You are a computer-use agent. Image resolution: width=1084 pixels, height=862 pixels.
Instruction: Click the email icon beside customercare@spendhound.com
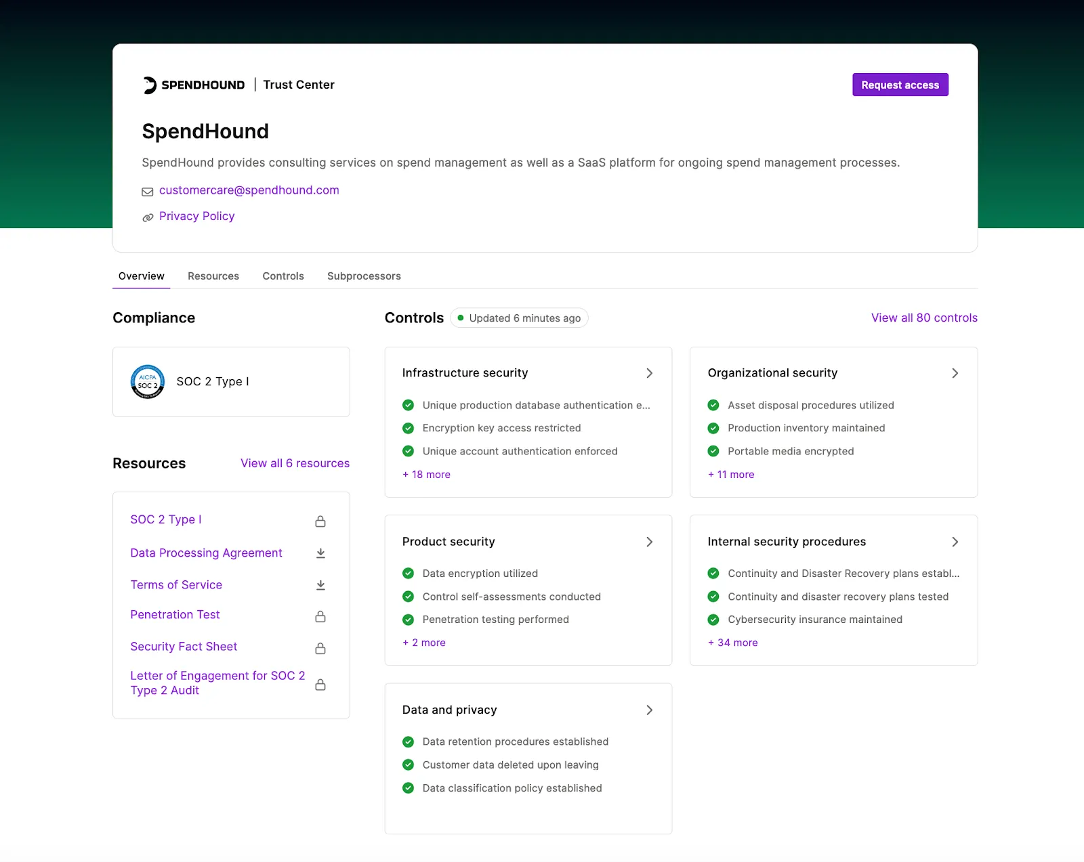[x=148, y=191]
